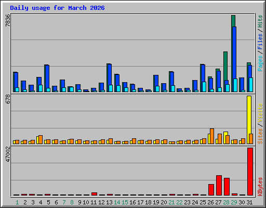Click the day '14' axis label
This screenshot has height=208, width=266.
click(117, 202)
